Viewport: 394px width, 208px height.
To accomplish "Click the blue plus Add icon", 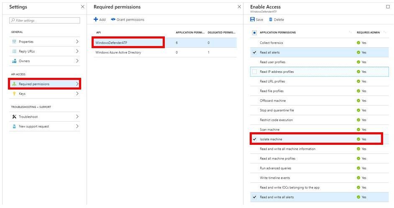I will point(96,20).
